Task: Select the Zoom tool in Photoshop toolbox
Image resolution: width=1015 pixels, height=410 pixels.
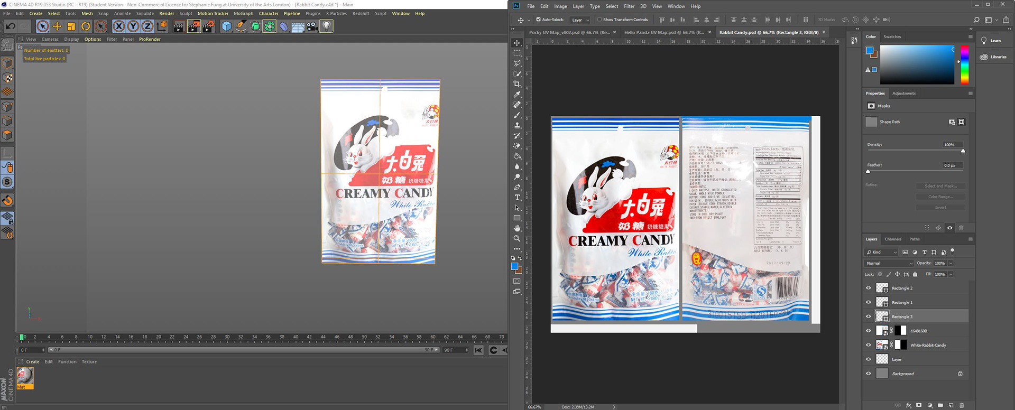Action: point(517,238)
